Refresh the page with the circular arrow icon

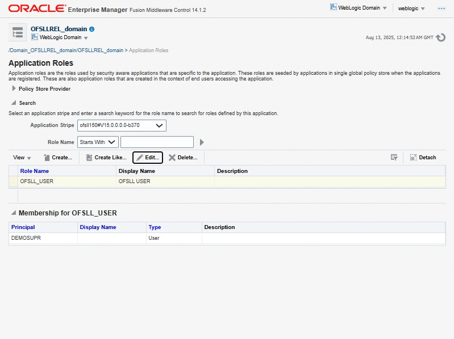pyautogui.click(x=441, y=37)
